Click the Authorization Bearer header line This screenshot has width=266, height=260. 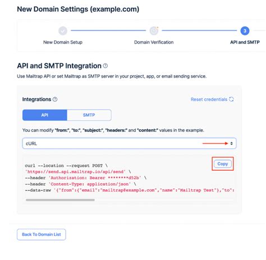[85, 178]
